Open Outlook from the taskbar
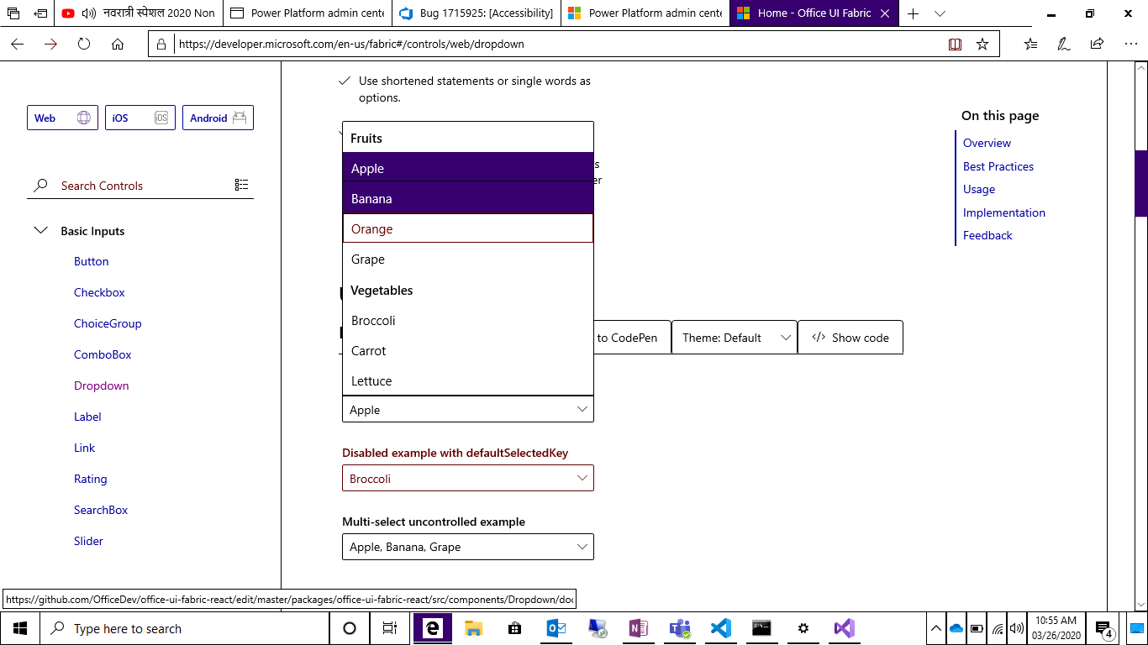 click(x=556, y=628)
